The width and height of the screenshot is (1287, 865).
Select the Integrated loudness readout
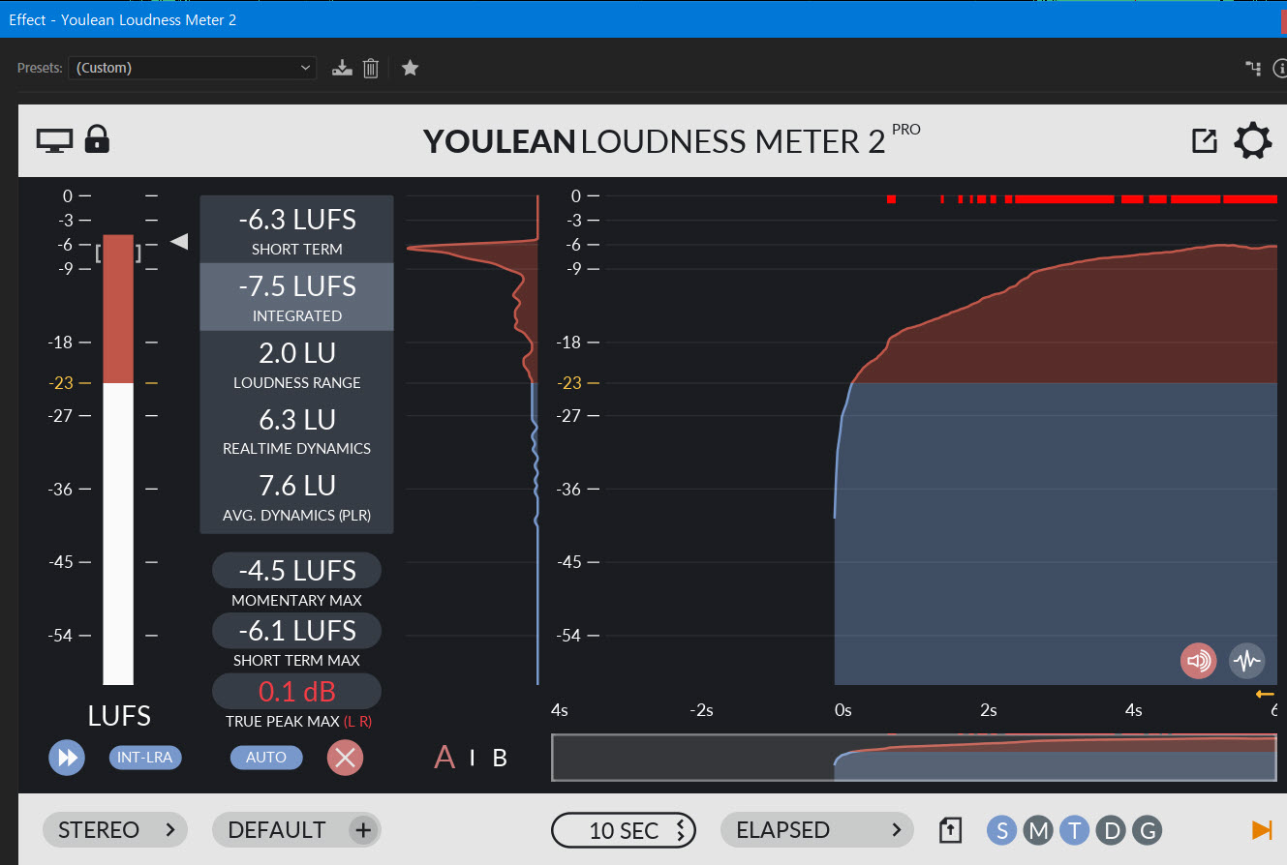point(296,296)
